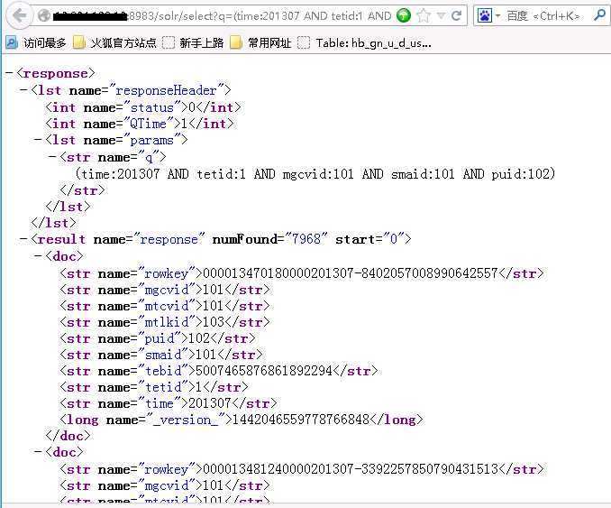Click the int QTime line showing 1
611x508 pixels.
[x=140, y=124]
